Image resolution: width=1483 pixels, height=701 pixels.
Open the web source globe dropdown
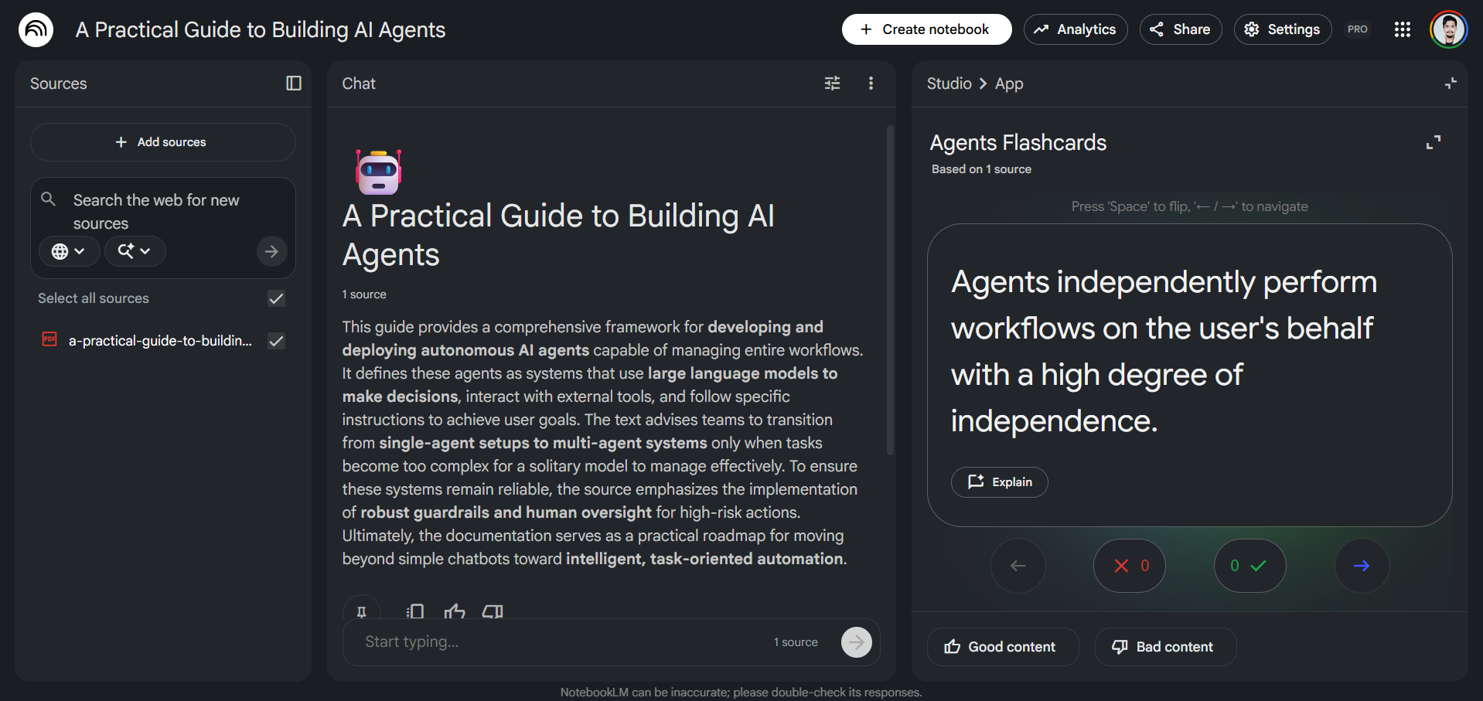point(69,251)
